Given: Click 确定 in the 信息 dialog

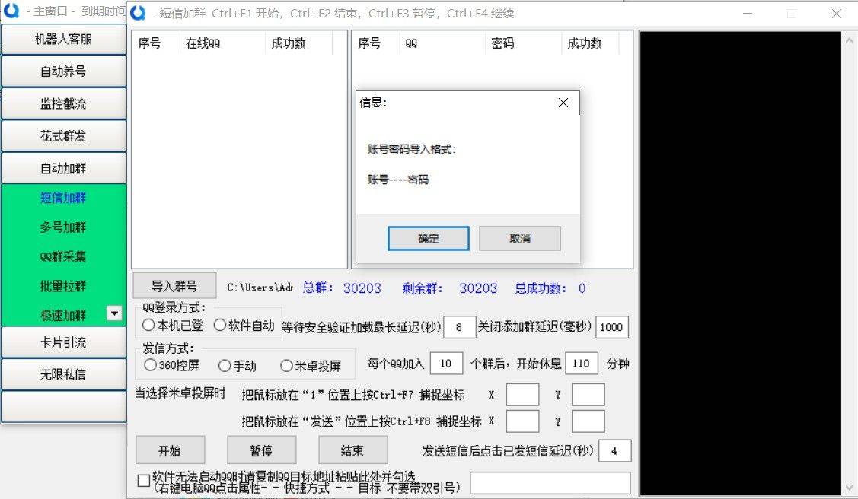Looking at the screenshot, I should 429,239.
